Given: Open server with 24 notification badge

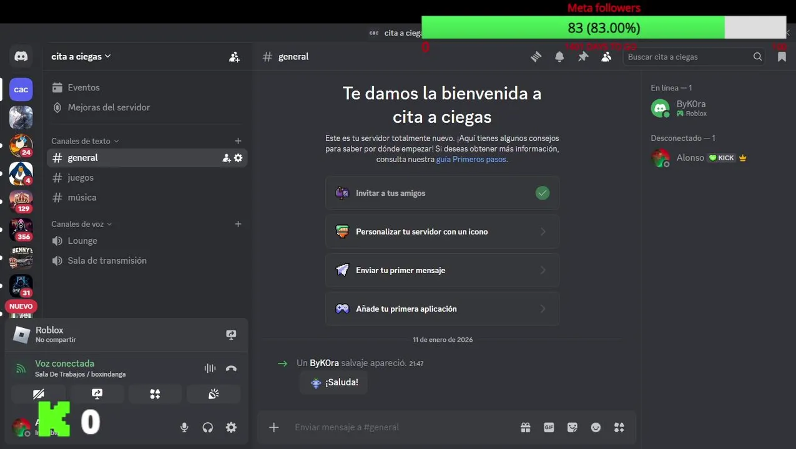Looking at the screenshot, I should 21,145.
